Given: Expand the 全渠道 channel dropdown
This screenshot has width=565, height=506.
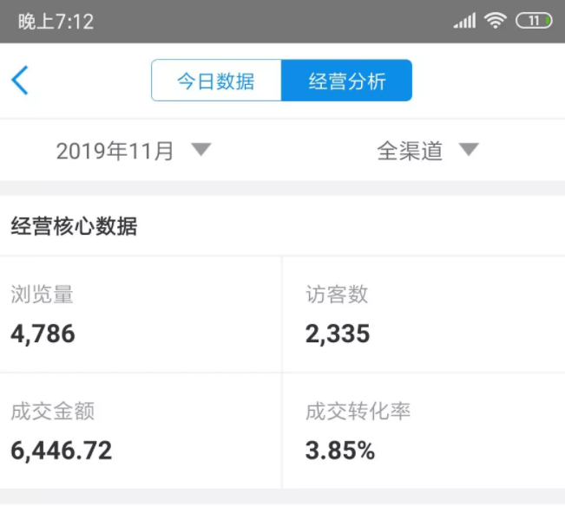Looking at the screenshot, I should [411, 151].
